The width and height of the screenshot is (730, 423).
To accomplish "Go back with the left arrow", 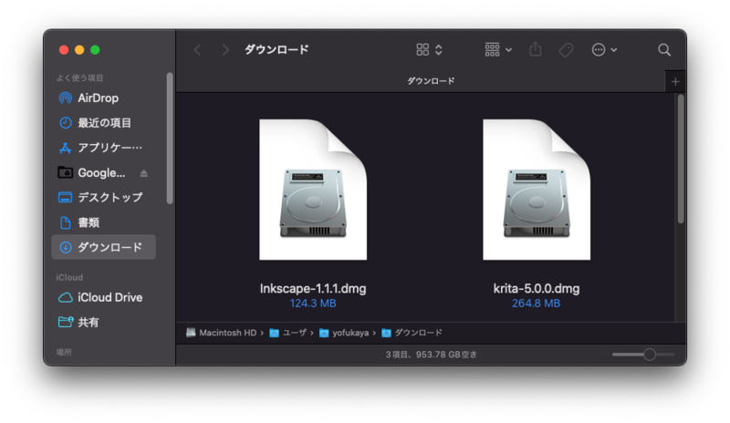I will [198, 50].
